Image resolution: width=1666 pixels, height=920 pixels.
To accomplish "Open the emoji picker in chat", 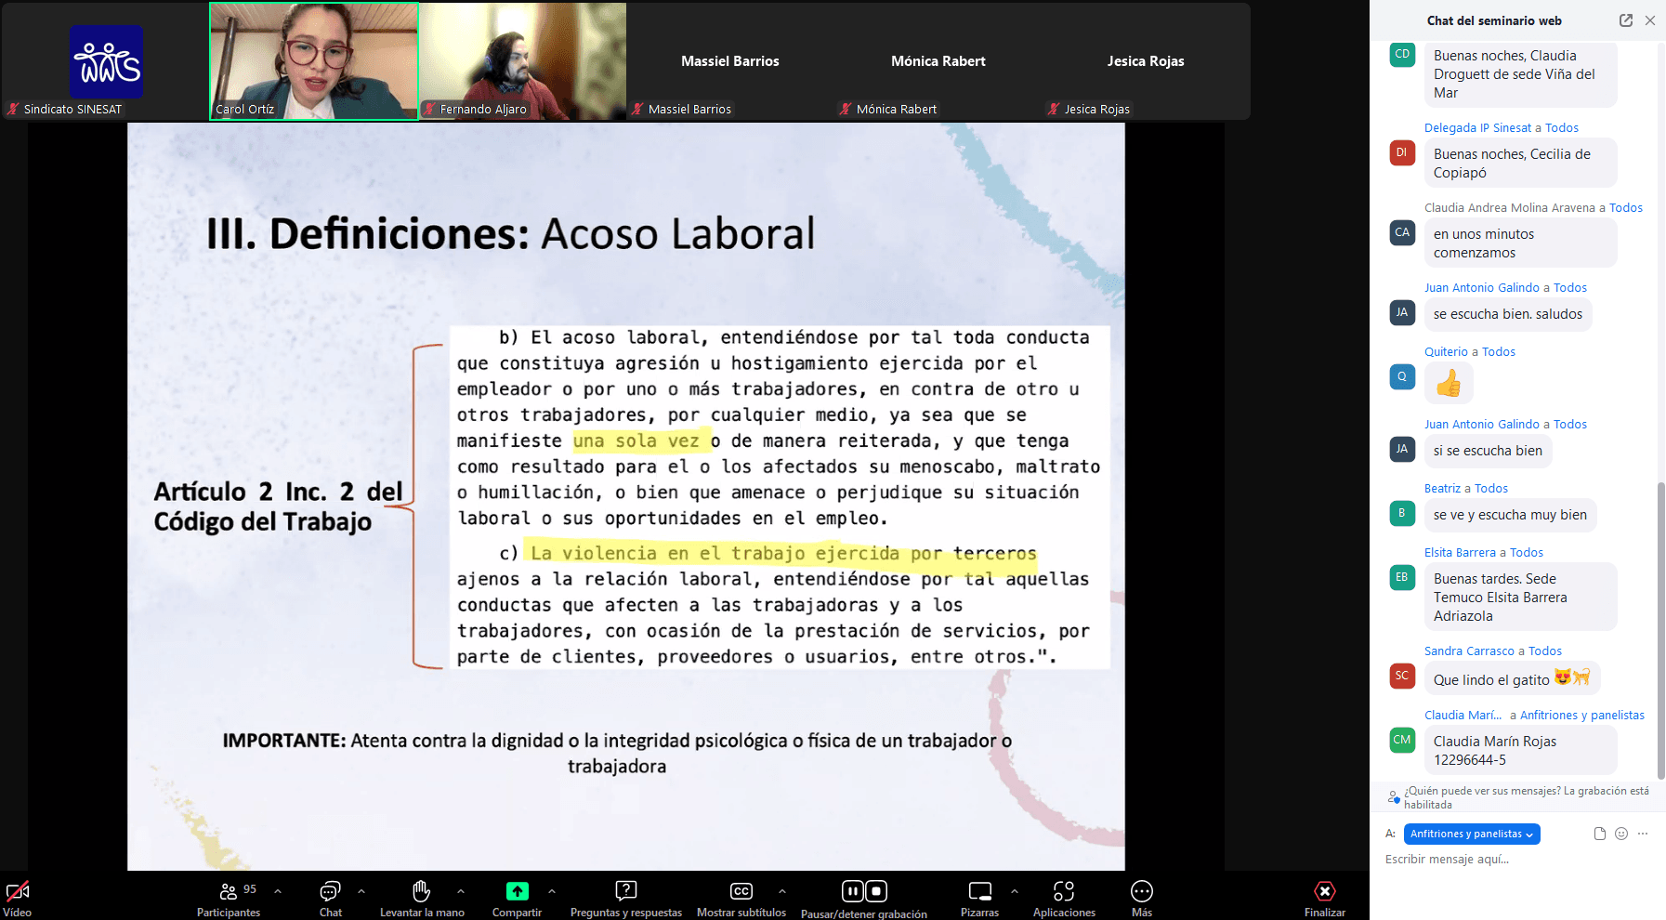I will point(1621,834).
